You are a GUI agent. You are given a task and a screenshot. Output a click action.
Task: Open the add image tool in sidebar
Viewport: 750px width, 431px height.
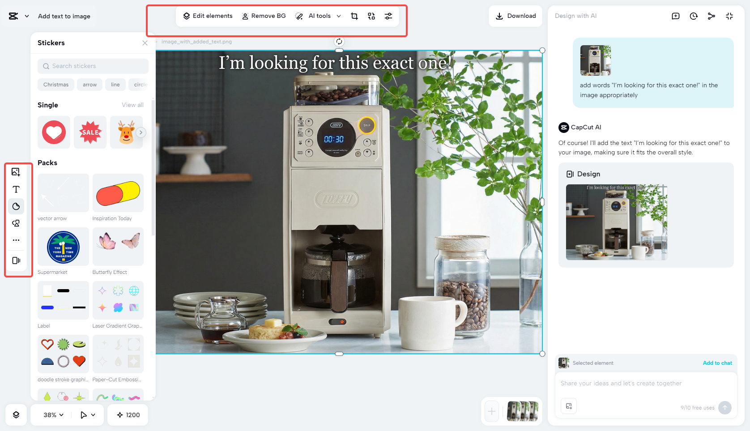coord(16,172)
